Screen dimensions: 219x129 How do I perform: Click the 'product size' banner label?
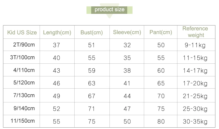coord(109,10)
